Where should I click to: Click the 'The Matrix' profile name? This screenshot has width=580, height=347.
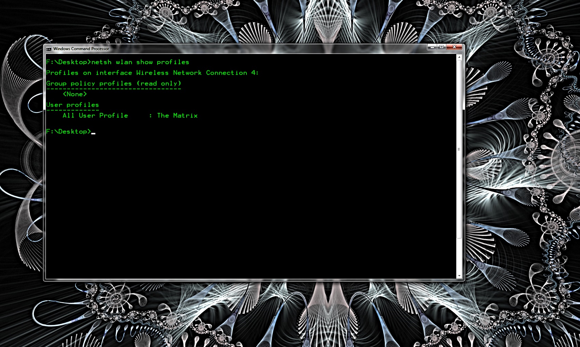pyautogui.click(x=177, y=115)
